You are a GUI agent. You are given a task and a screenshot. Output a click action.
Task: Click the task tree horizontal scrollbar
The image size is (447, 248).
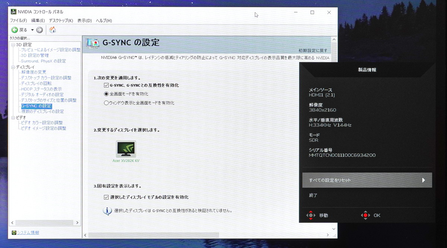(x=44, y=223)
